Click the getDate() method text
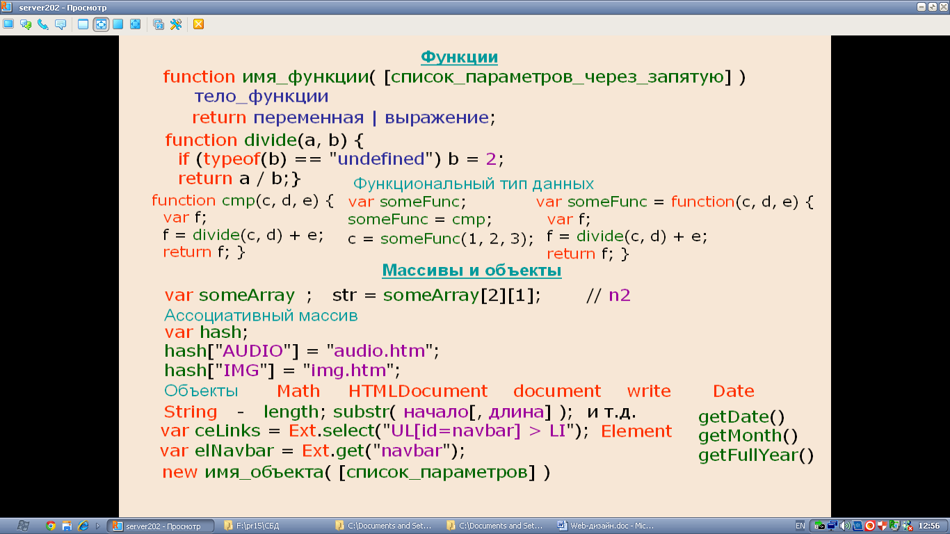The width and height of the screenshot is (950, 534). click(741, 417)
